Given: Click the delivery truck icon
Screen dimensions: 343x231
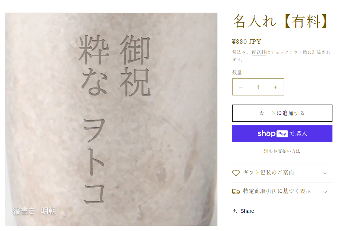Looking at the screenshot, I should [236, 192].
